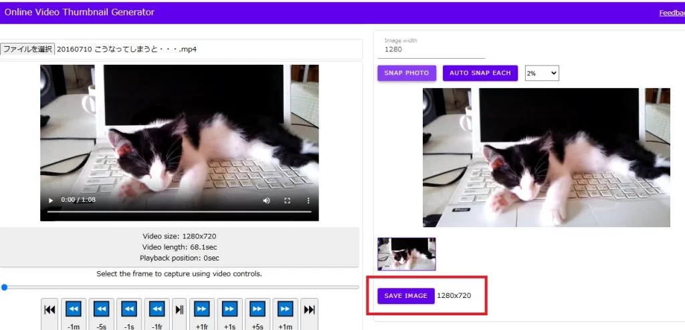The image size is (685, 330).
Task: Click the video player progress bar
Action: 179,212
